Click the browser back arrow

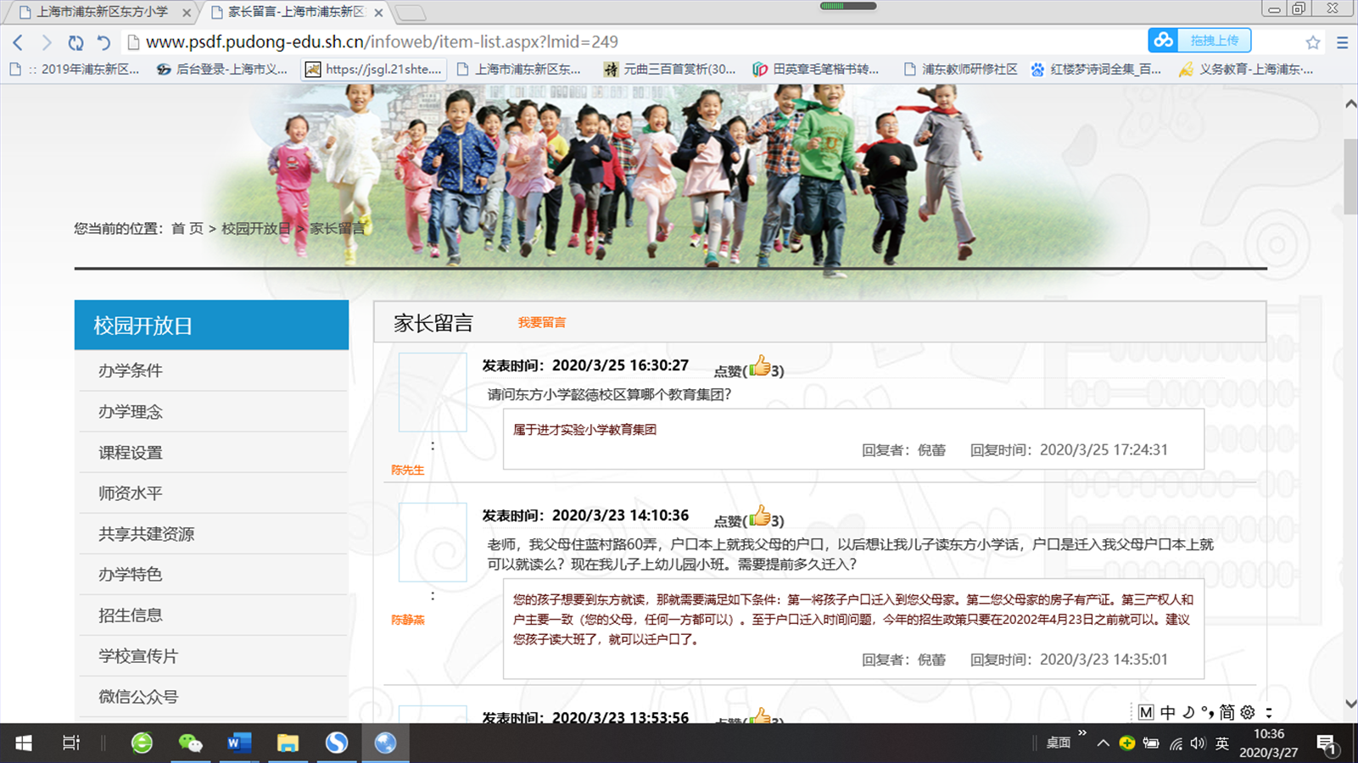pyautogui.click(x=18, y=42)
